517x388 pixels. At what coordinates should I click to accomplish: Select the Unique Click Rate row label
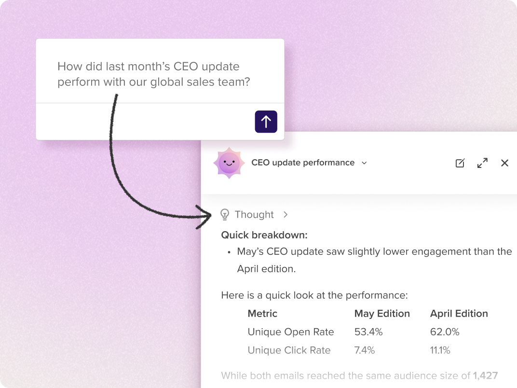[289, 350]
